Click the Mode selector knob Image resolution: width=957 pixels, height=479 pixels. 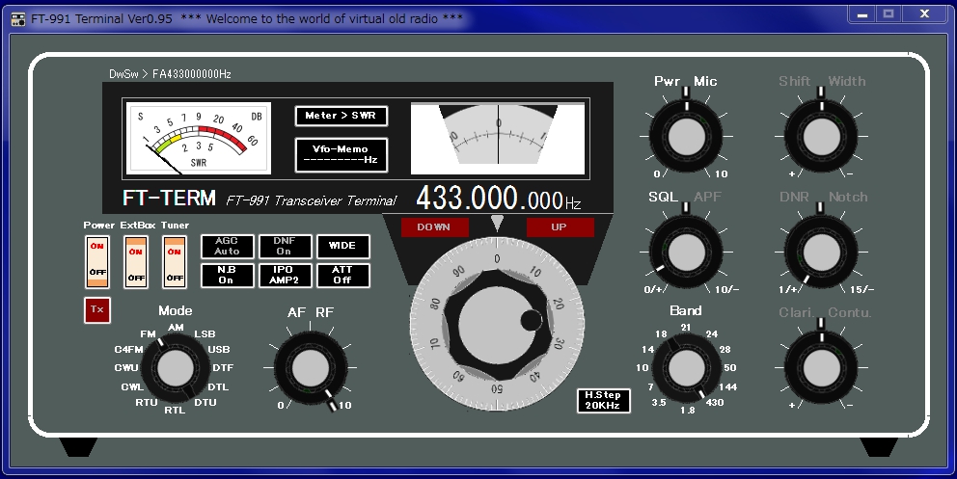pos(176,368)
